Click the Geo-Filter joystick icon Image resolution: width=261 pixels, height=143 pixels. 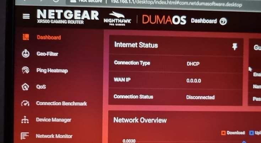26,53
